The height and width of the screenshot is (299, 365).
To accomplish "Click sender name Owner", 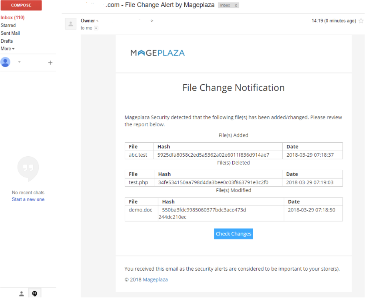I will pyautogui.click(x=88, y=21).
